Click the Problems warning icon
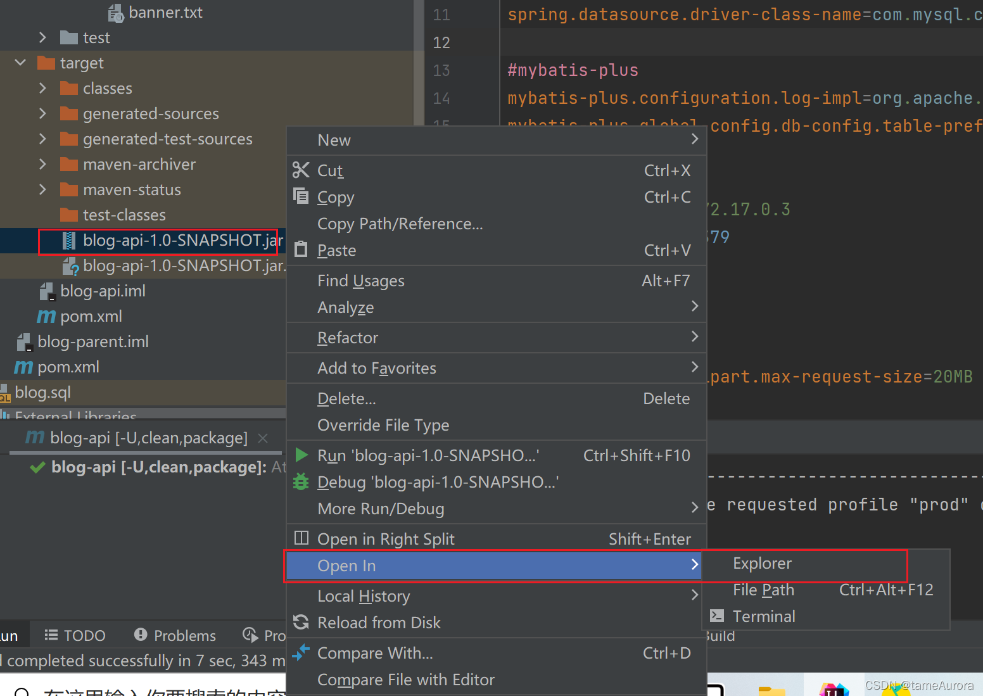 point(141,635)
